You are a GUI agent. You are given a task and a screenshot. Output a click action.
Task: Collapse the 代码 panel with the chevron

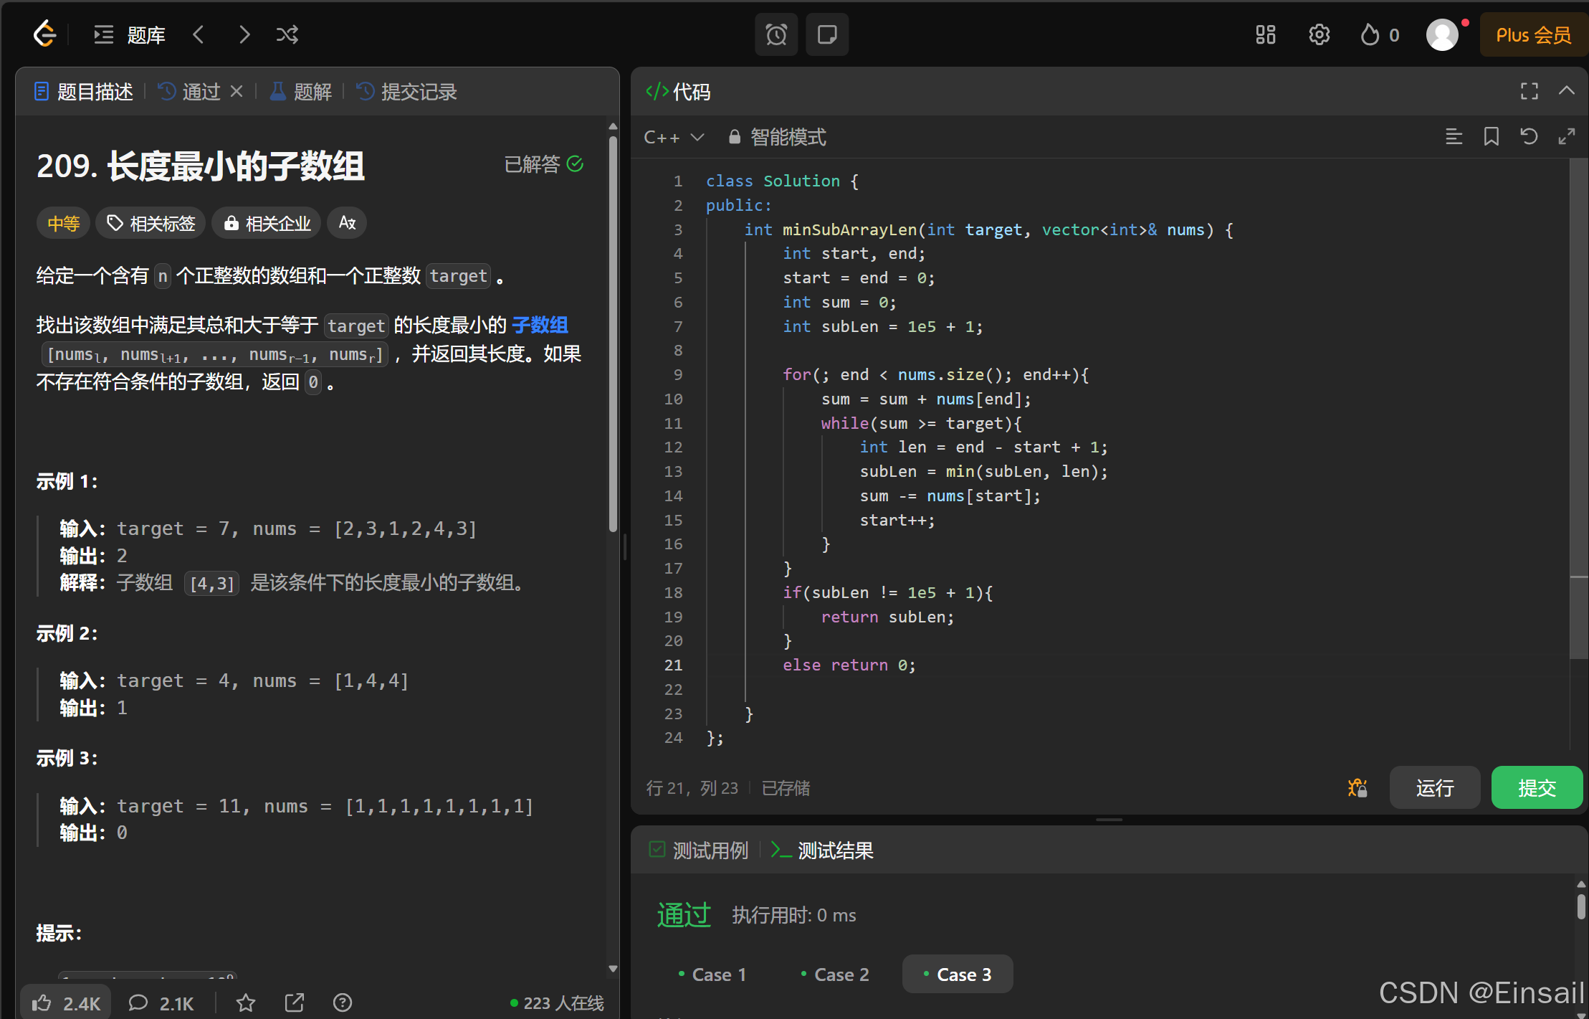click(x=1567, y=90)
